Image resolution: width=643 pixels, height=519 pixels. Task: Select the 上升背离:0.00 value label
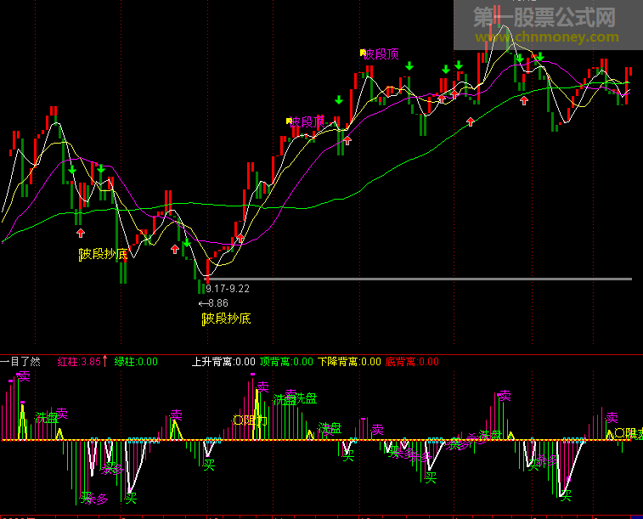pos(224,361)
